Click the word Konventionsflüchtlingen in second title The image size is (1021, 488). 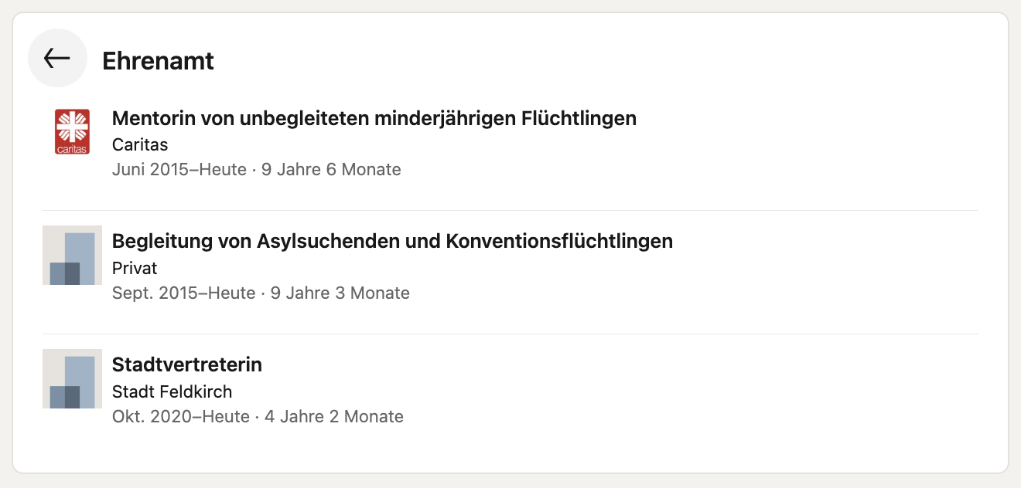(x=559, y=241)
